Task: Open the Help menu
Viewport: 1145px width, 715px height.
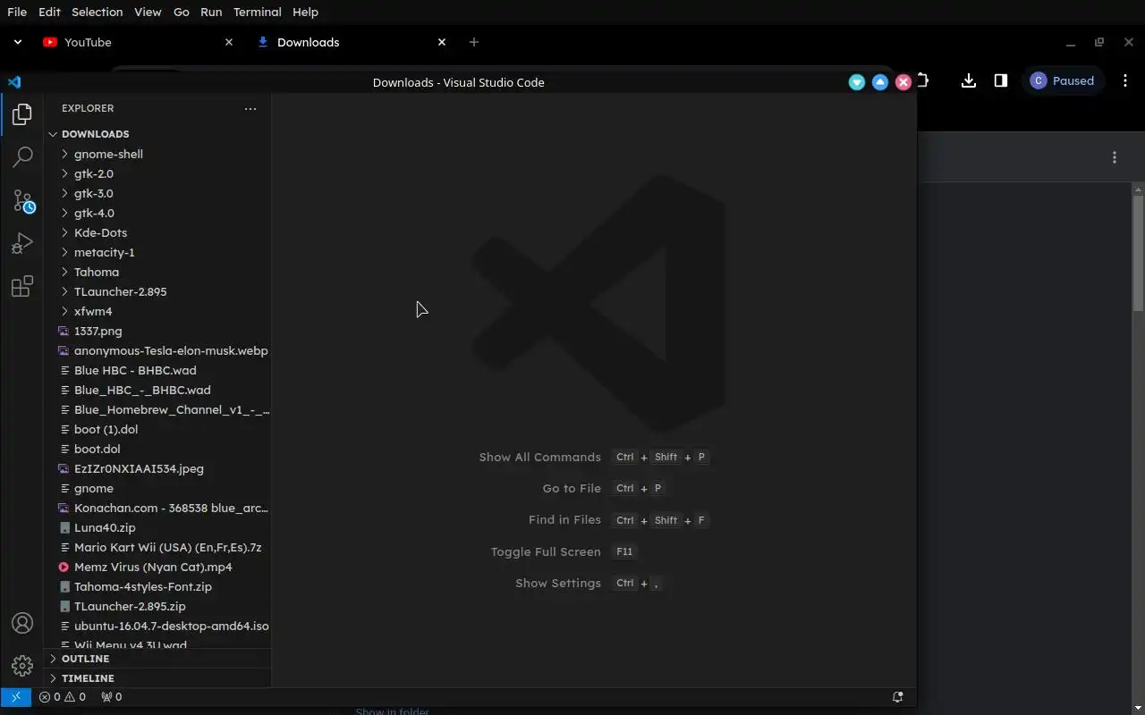Action: point(305,12)
